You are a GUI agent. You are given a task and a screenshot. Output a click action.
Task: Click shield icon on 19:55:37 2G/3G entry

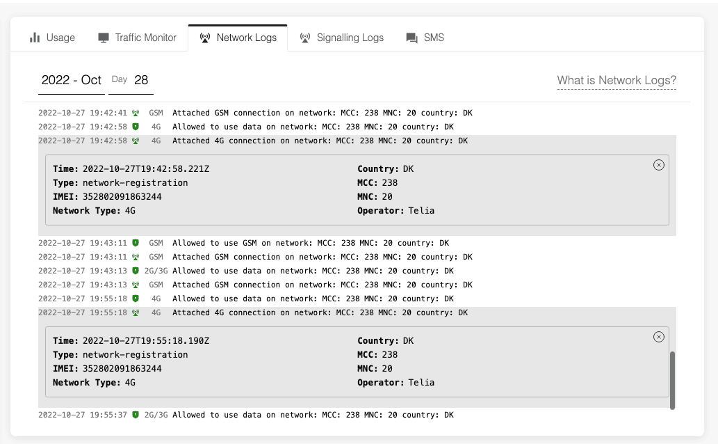[x=136, y=415]
